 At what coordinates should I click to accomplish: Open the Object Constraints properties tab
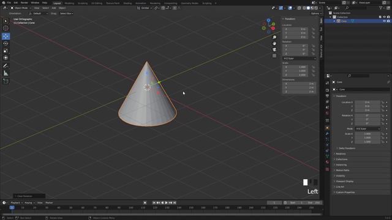point(327,151)
